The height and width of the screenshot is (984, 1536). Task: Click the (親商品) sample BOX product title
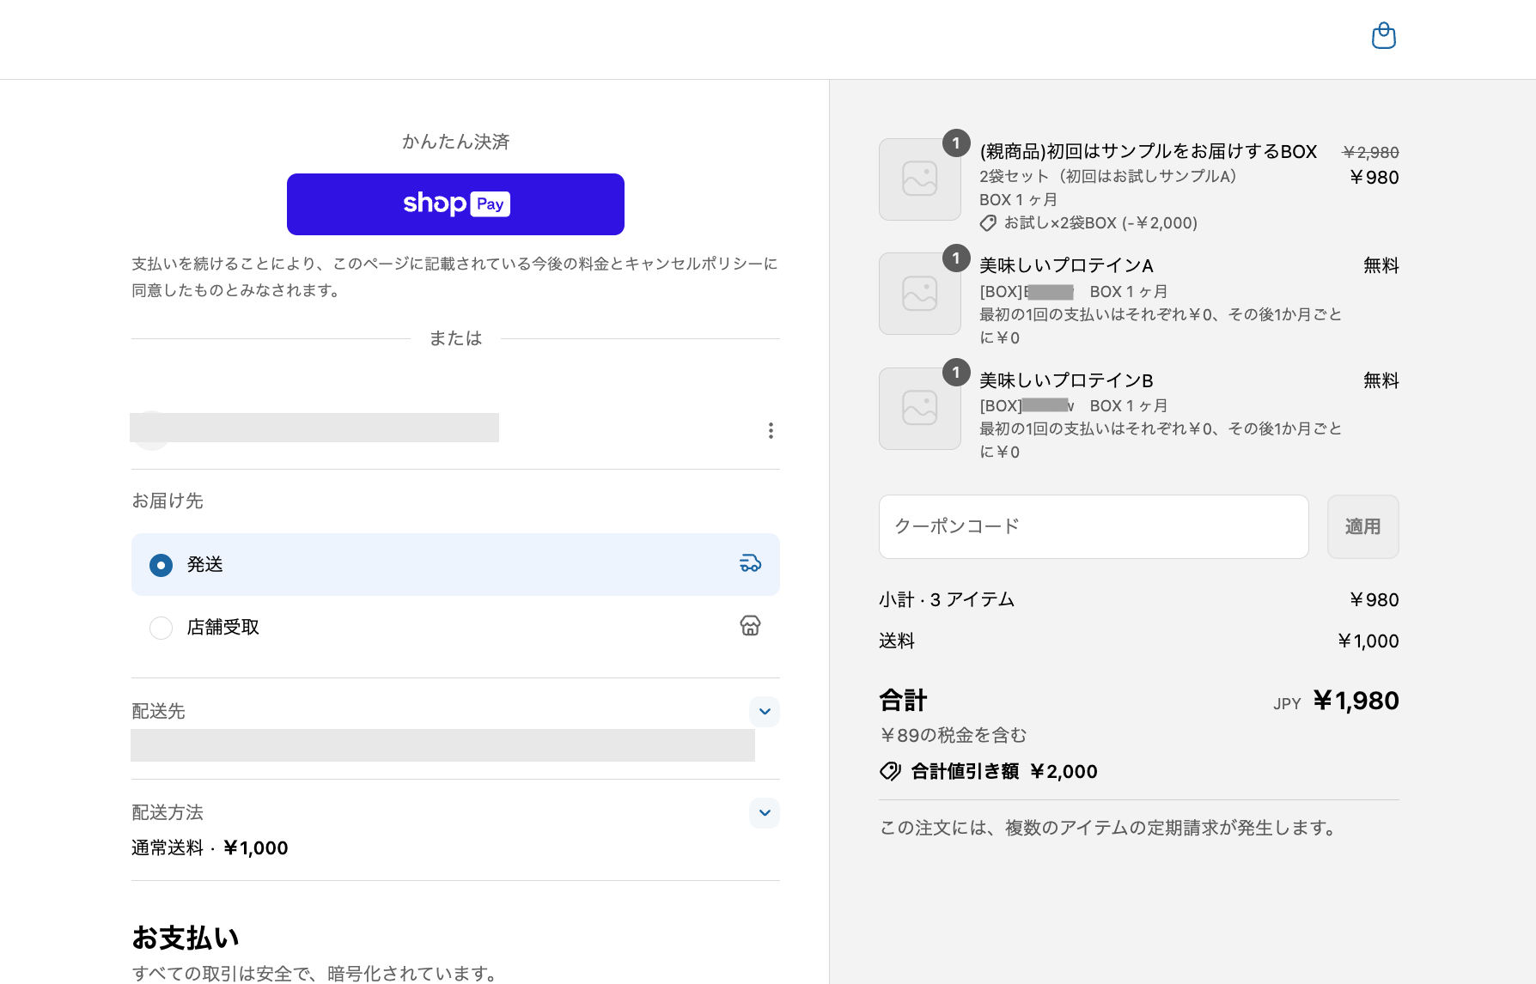[1148, 152]
